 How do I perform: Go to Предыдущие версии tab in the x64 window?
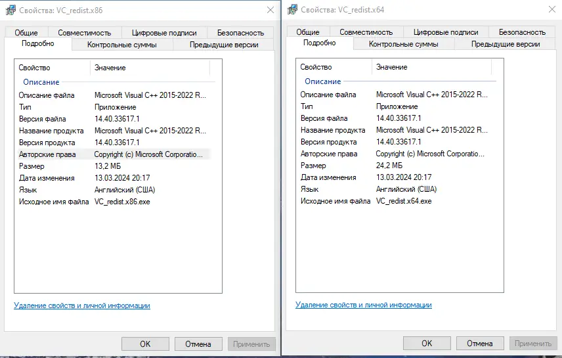[506, 44]
